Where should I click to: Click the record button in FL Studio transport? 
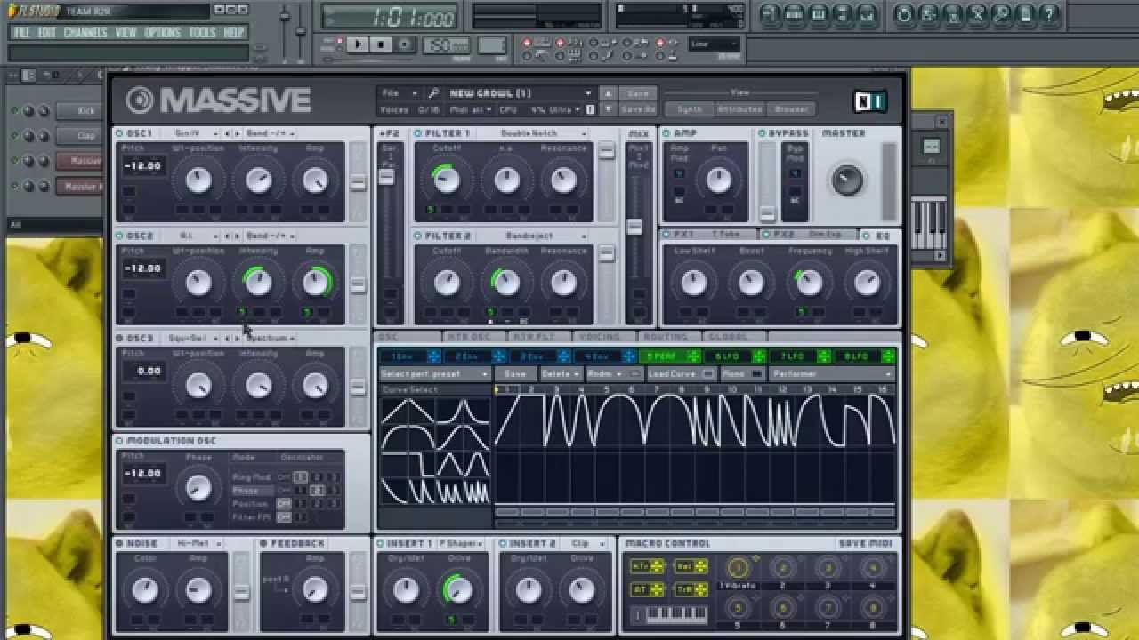(x=405, y=44)
